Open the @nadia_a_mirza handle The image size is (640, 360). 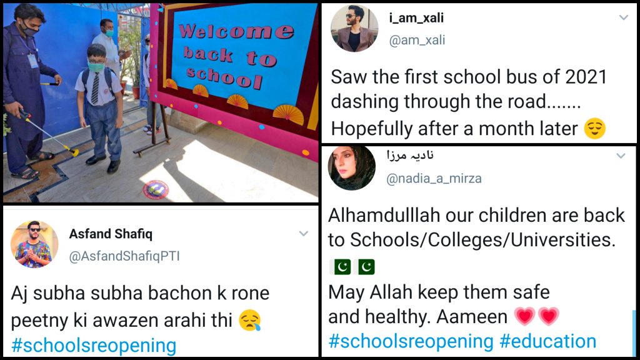click(x=434, y=178)
